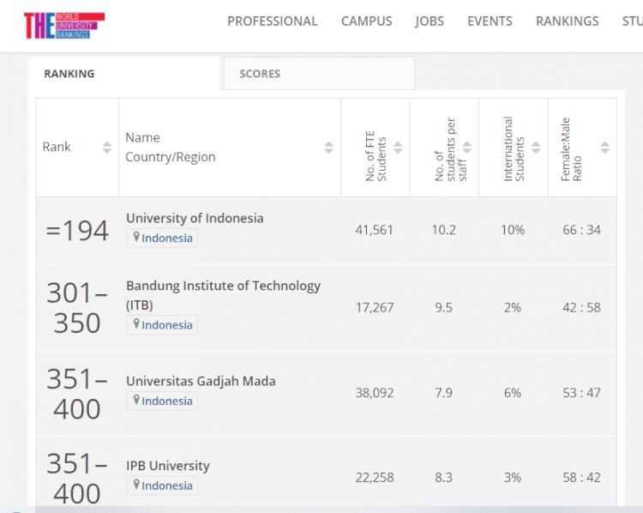
Task: Open the JOBS menu
Action: click(x=430, y=21)
